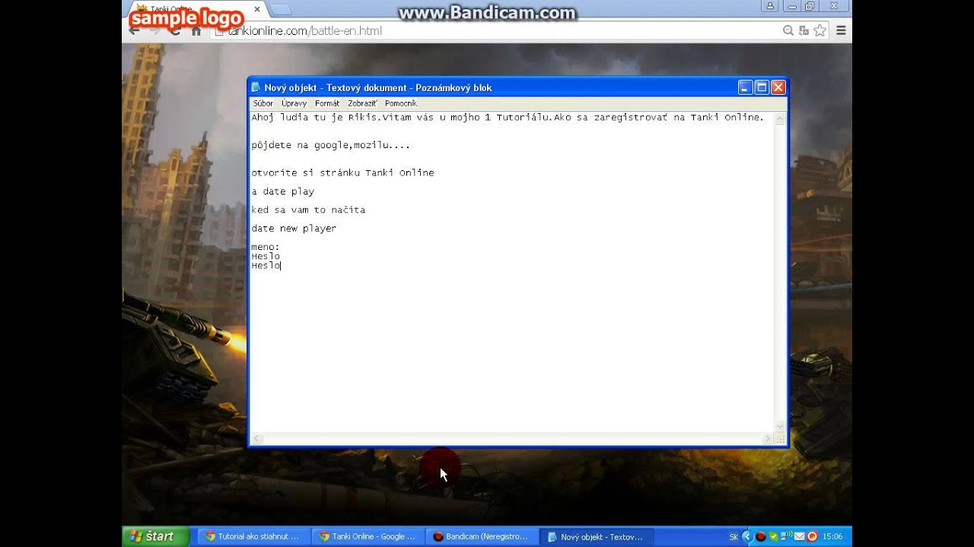Click the Notepad vertical scroll-down arrow
The image size is (974, 547).
(x=780, y=427)
